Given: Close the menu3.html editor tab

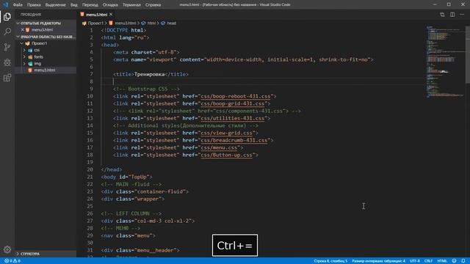Looking at the screenshot, I should point(111,15).
